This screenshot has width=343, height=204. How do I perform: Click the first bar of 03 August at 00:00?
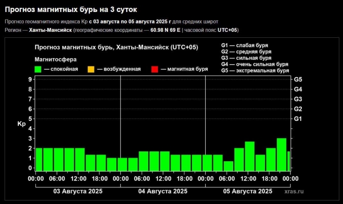click(x=39, y=160)
